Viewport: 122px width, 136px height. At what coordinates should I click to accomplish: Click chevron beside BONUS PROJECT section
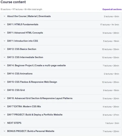pos(5,131)
